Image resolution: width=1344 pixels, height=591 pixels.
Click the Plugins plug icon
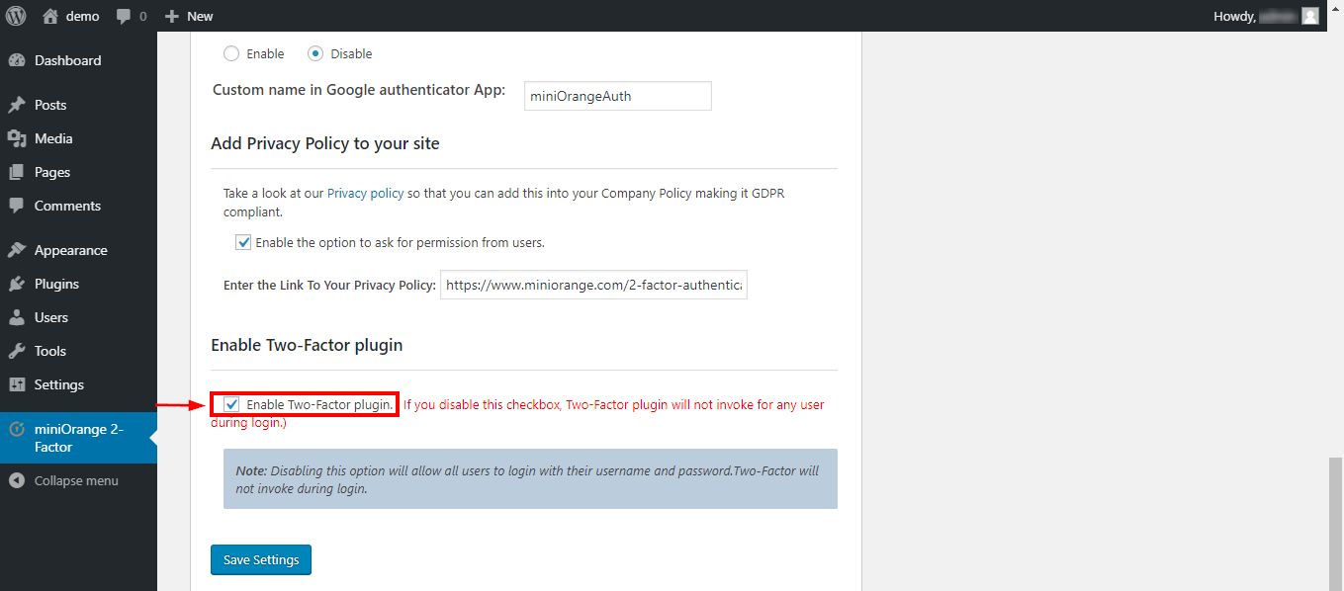[x=17, y=284]
